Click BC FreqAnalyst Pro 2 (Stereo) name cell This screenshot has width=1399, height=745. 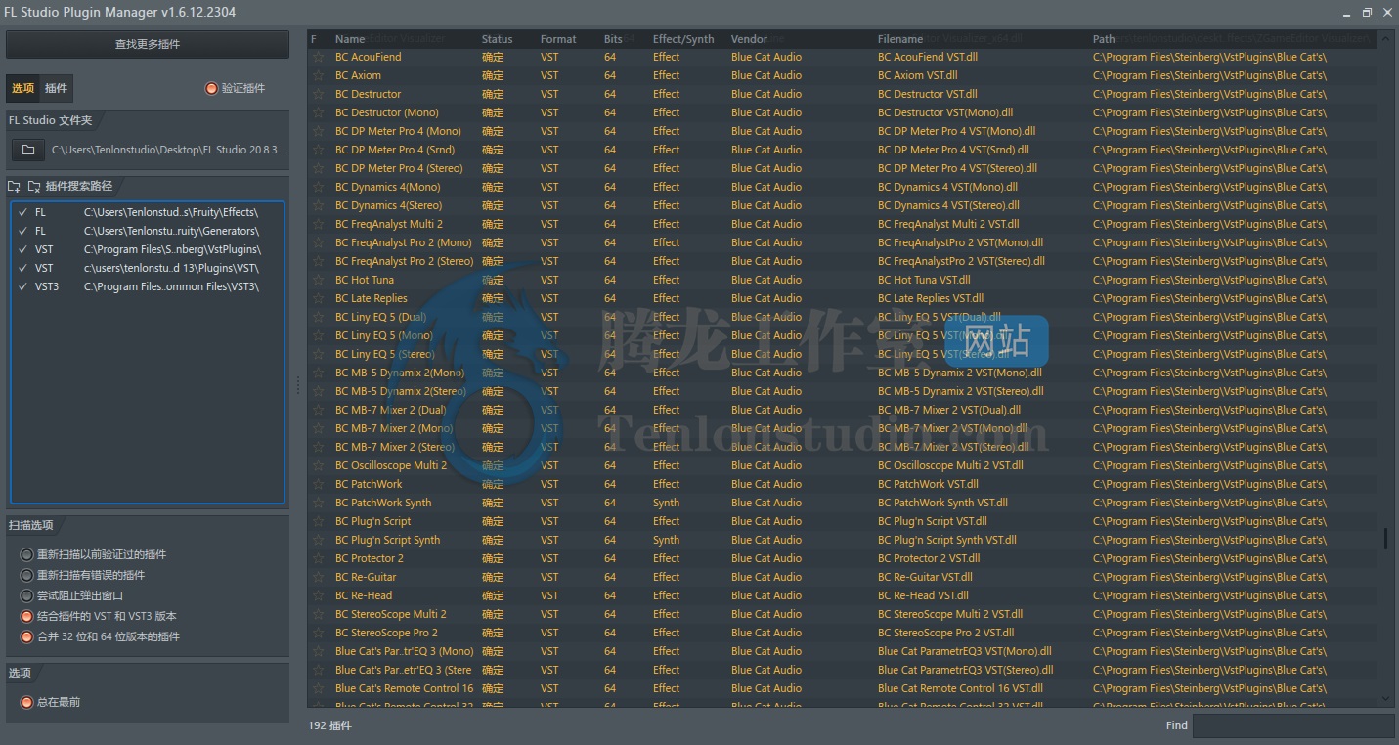tap(404, 261)
